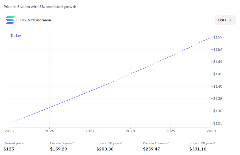Click the 2029 year label
Image resolution: width=240 pixels, height=155 pixels.
pos(171,131)
